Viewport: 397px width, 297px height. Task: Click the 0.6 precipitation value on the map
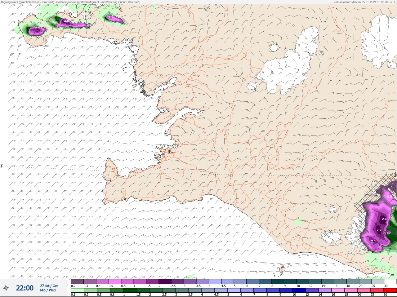pos(88,27)
